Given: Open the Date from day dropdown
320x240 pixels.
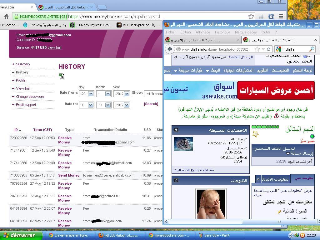Looking at the screenshot, I should tap(91, 94).
